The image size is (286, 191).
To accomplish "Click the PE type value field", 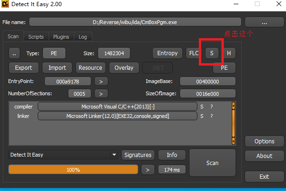I will tap(54, 53).
